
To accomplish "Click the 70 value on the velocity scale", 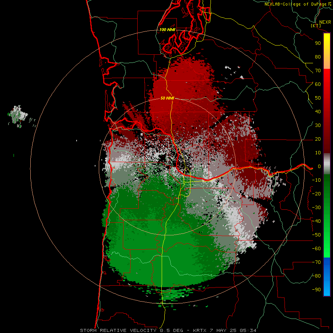I will 318,71.
